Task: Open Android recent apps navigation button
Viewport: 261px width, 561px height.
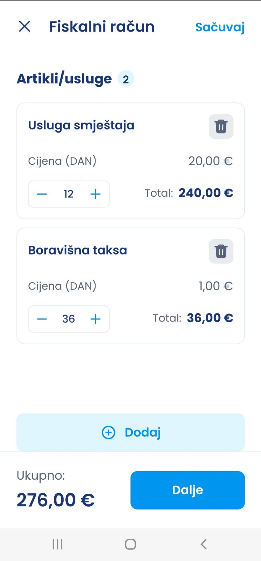Action: [x=57, y=544]
